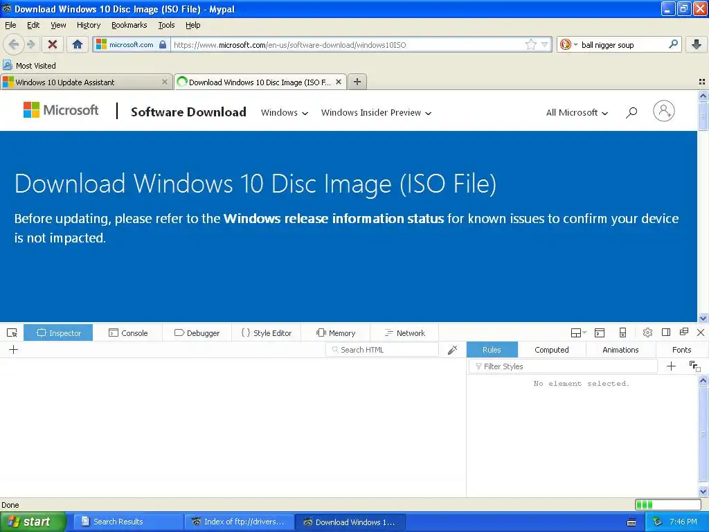Click the on-screen keyboard tray icon
This screenshot has width=709, height=532.
click(x=631, y=522)
